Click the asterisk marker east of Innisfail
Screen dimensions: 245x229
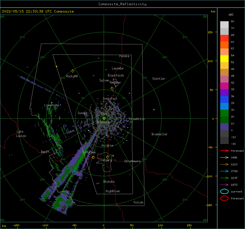pos(129,93)
